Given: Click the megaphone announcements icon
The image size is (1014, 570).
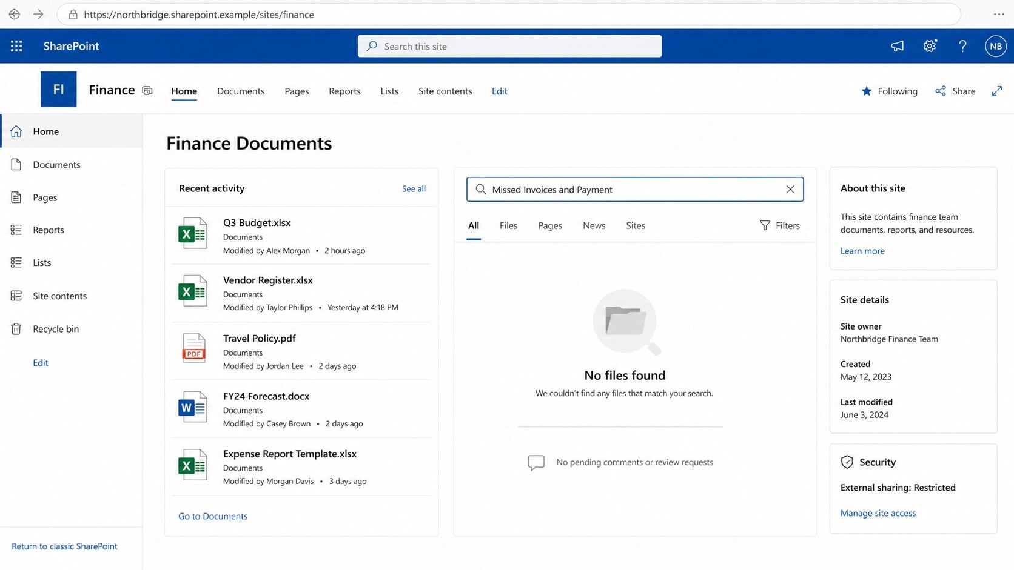Looking at the screenshot, I should (x=897, y=46).
